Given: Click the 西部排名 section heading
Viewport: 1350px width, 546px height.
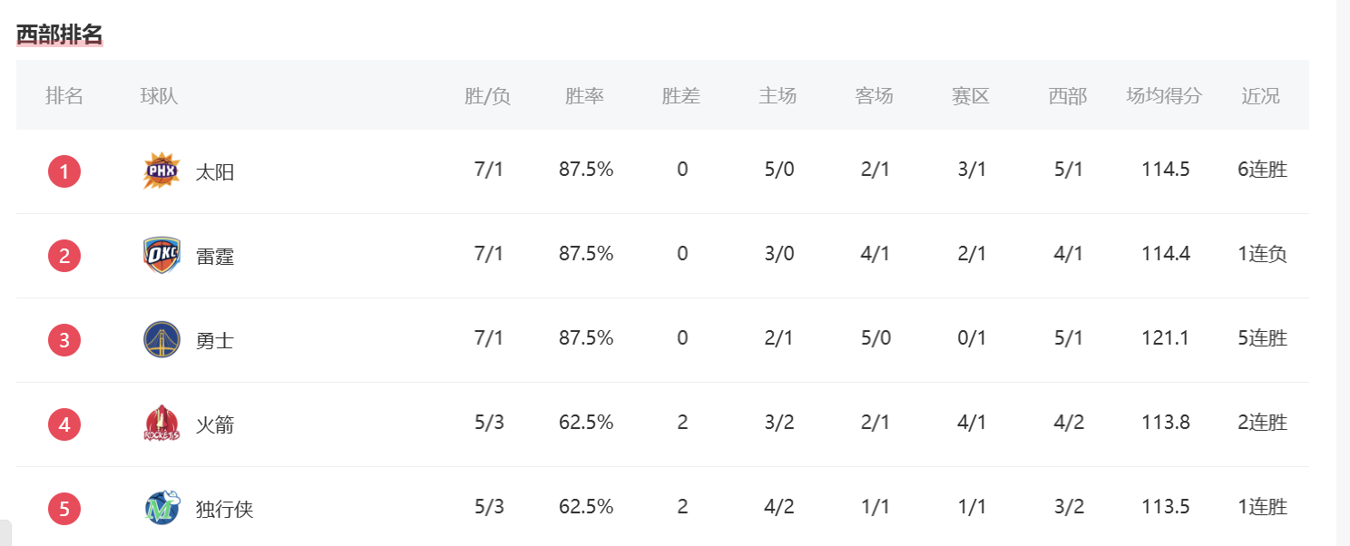Looking at the screenshot, I should pyautogui.click(x=60, y=34).
